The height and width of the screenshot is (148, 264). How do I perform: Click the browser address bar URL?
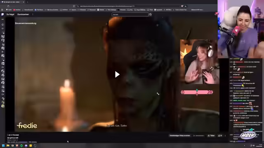tap(107, 6)
